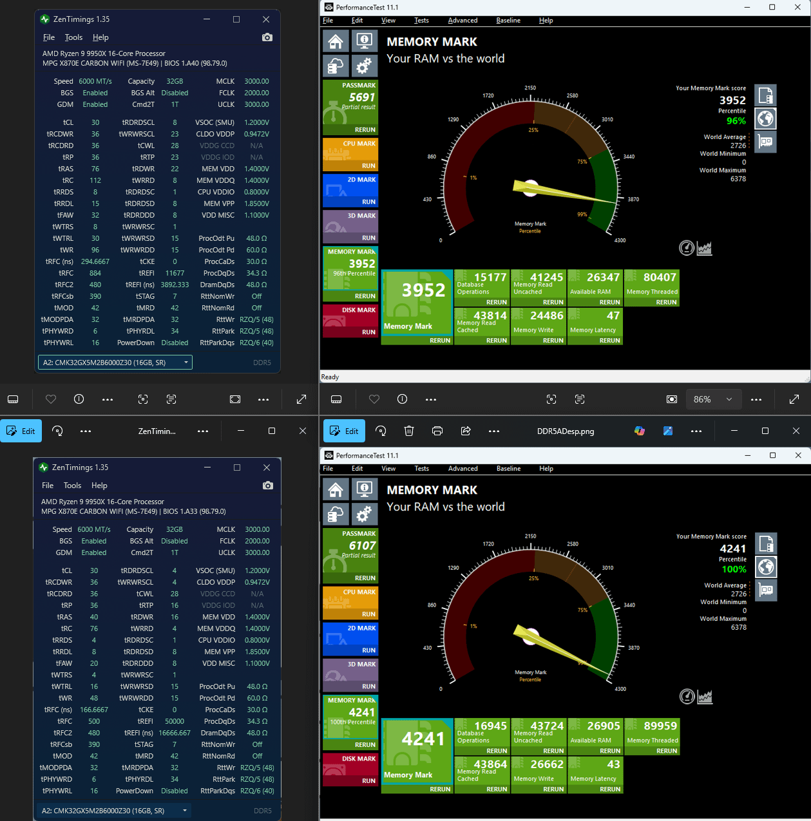Open the View menu in the 4241 PerformanceTest window

click(388, 469)
